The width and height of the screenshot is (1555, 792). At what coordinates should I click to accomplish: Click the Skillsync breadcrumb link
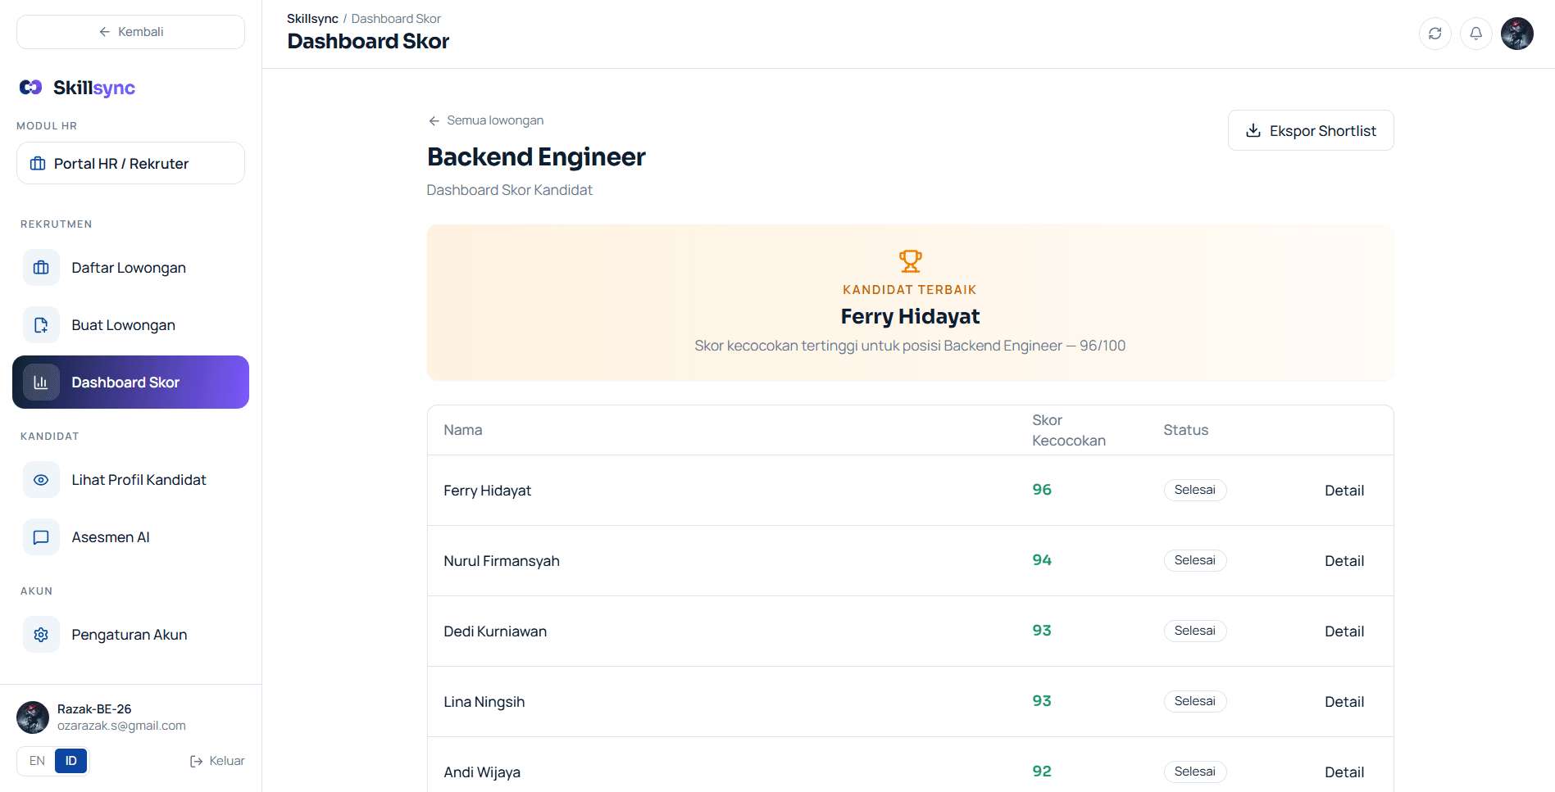tap(312, 18)
